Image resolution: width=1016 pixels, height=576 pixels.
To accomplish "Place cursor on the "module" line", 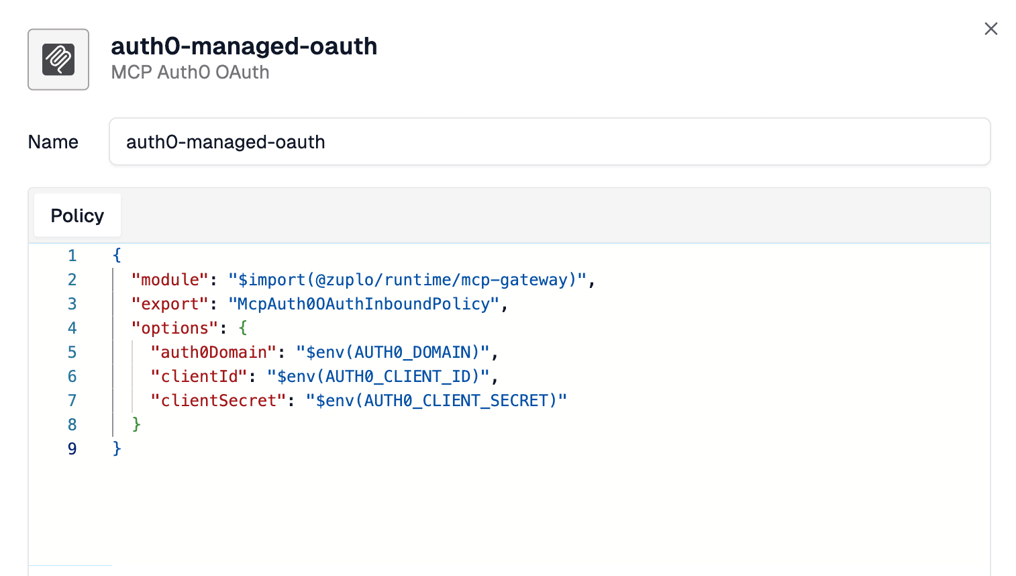I will click(363, 280).
